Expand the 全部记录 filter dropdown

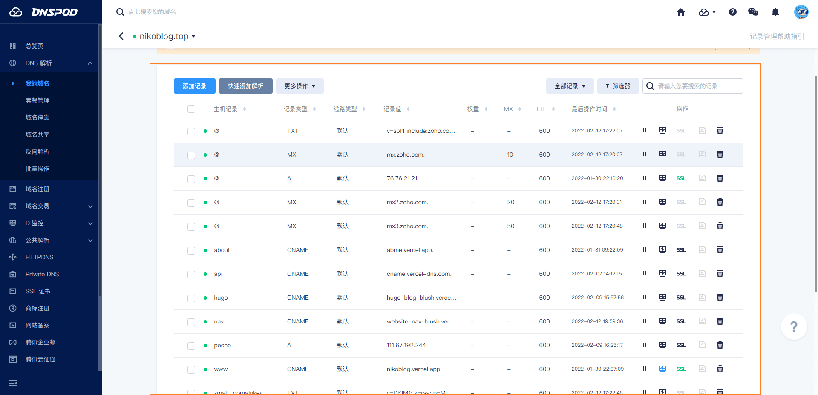click(570, 86)
